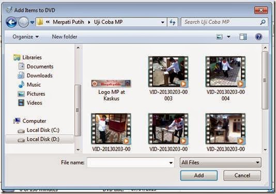Click New folder
The width and height of the screenshot is (276, 194).
[65, 37]
